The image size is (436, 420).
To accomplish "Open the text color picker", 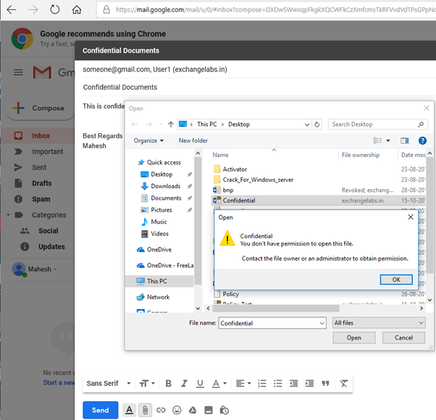I will pyautogui.click(x=219, y=383).
